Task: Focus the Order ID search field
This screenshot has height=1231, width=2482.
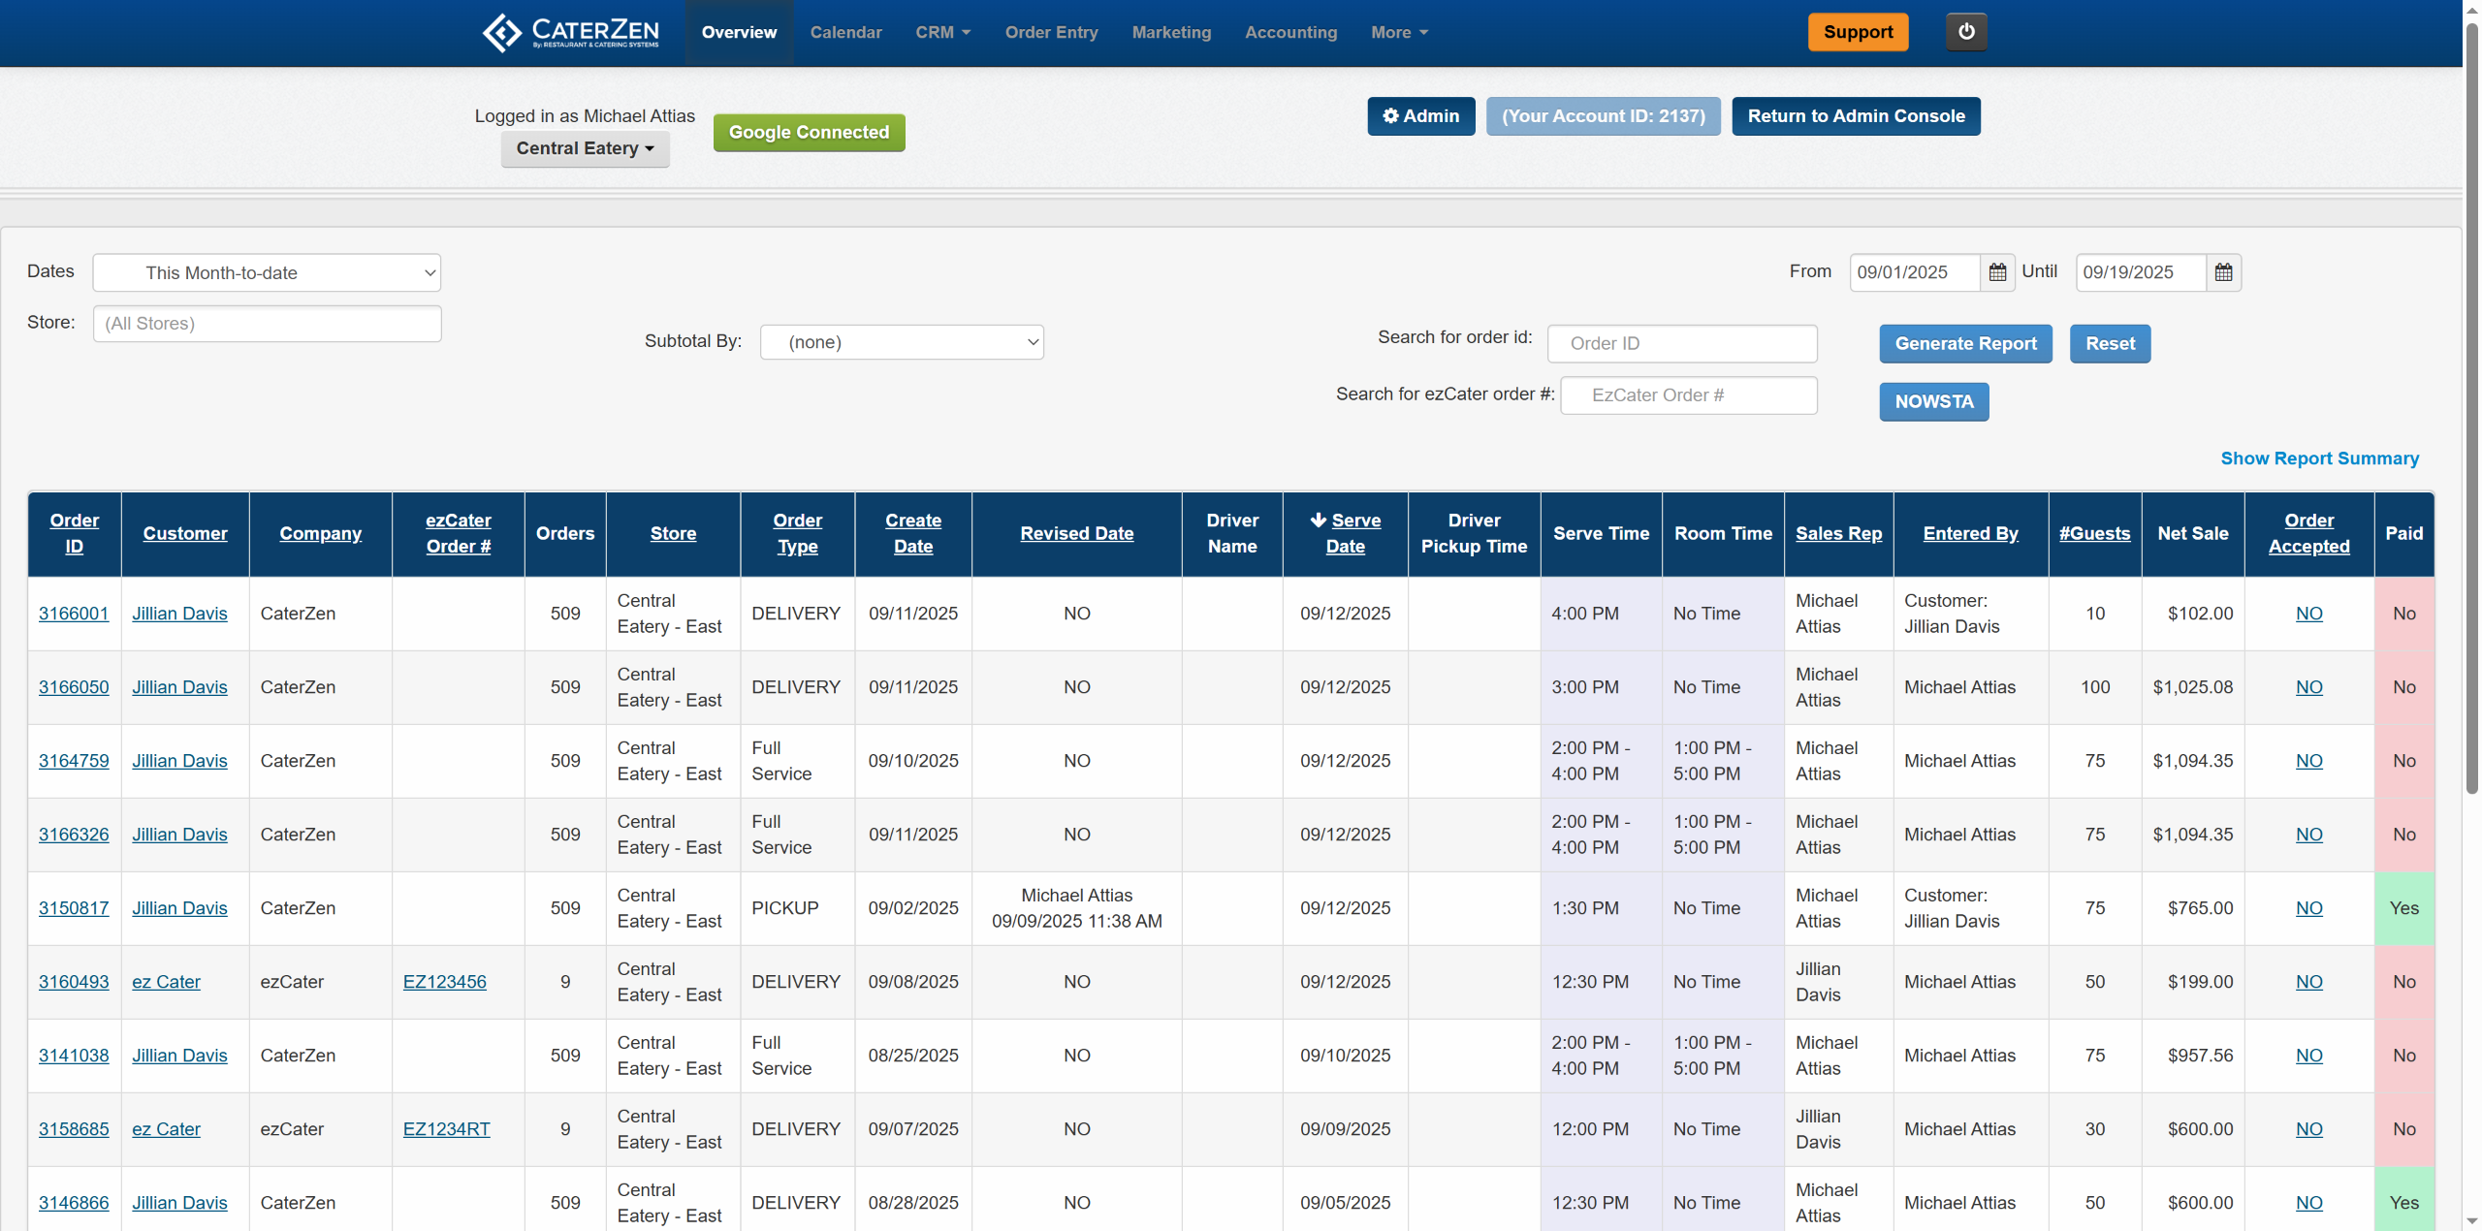Action: (x=1681, y=344)
